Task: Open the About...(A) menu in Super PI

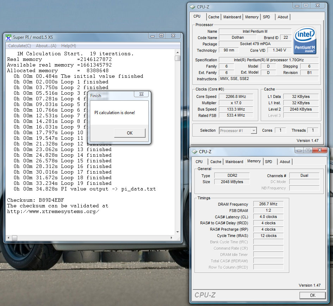Action: 46,46
